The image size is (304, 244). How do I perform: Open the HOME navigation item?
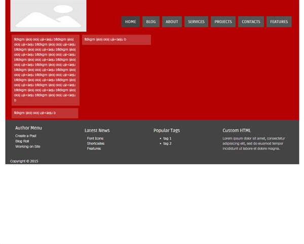(131, 22)
